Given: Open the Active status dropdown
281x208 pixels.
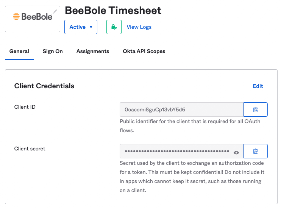Looking at the screenshot, I should click(81, 27).
